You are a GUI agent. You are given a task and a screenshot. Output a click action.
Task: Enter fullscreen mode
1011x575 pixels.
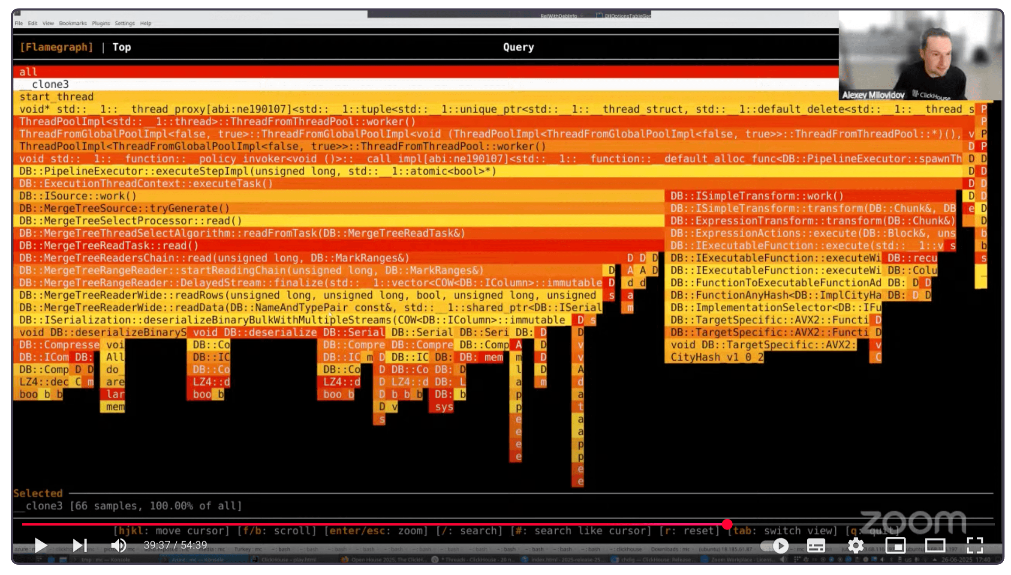coord(975,545)
